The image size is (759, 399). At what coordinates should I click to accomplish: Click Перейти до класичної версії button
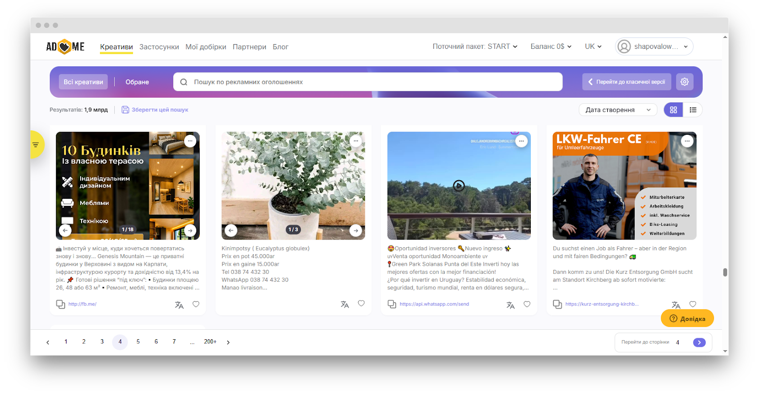(626, 82)
